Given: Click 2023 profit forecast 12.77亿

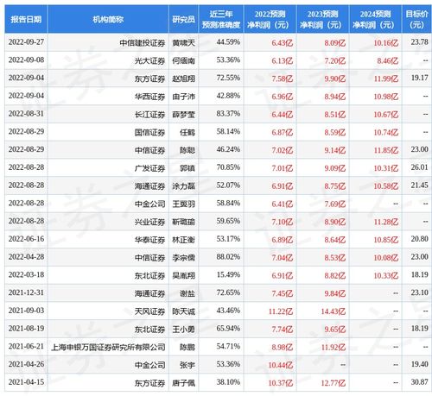Looking at the screenshot, I should click(334, 383).
